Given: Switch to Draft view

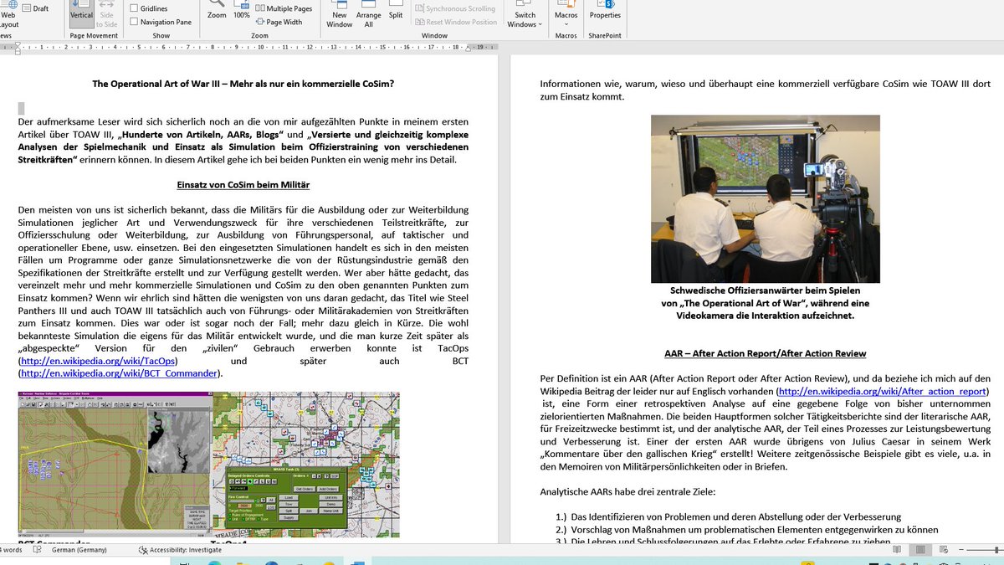Looking at the screenshot, I should [33, 8].
